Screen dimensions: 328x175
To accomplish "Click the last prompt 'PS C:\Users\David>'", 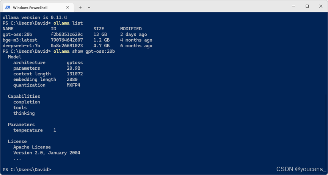I will pyautogui.click(x=27, y=170).
